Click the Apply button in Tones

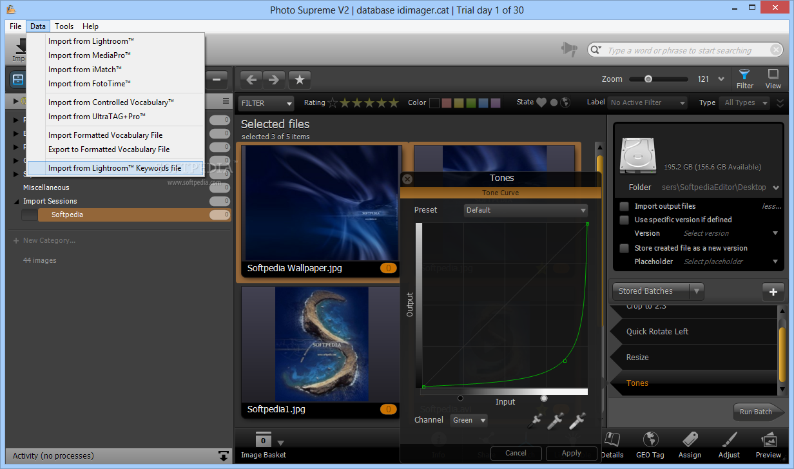pos(571,453)
